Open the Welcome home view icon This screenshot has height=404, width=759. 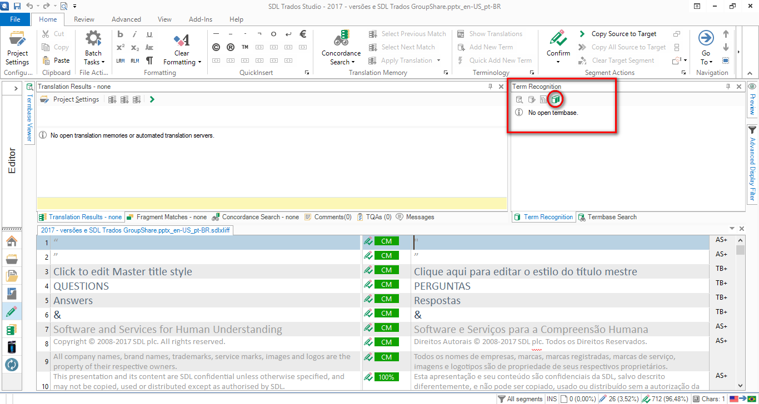coord(12,241)
